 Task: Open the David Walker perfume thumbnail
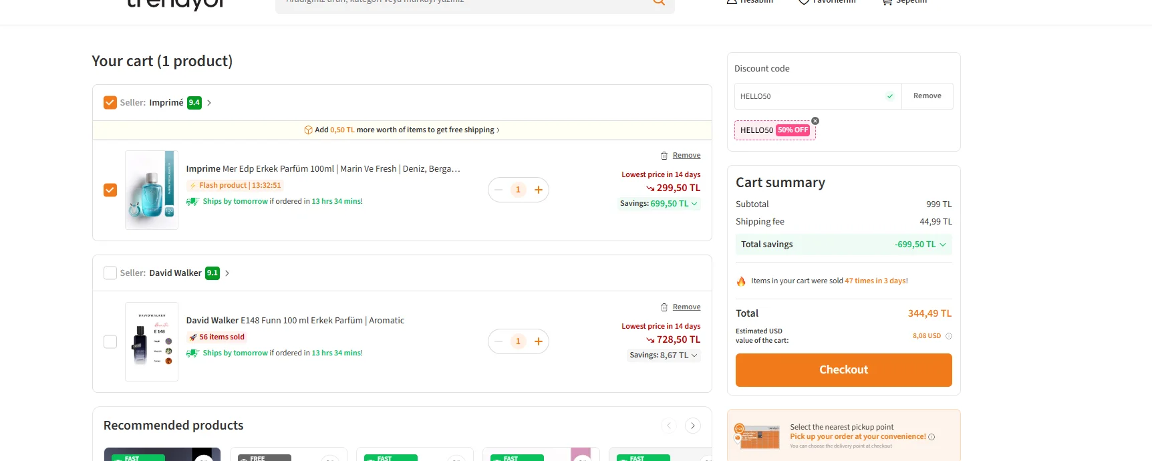click(152, 341)
